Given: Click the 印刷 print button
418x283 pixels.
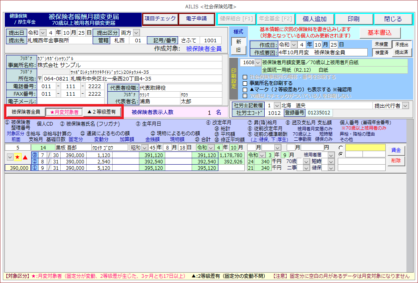Looking at the screenshot, I should pyautogui.click(x=353, y=19).
